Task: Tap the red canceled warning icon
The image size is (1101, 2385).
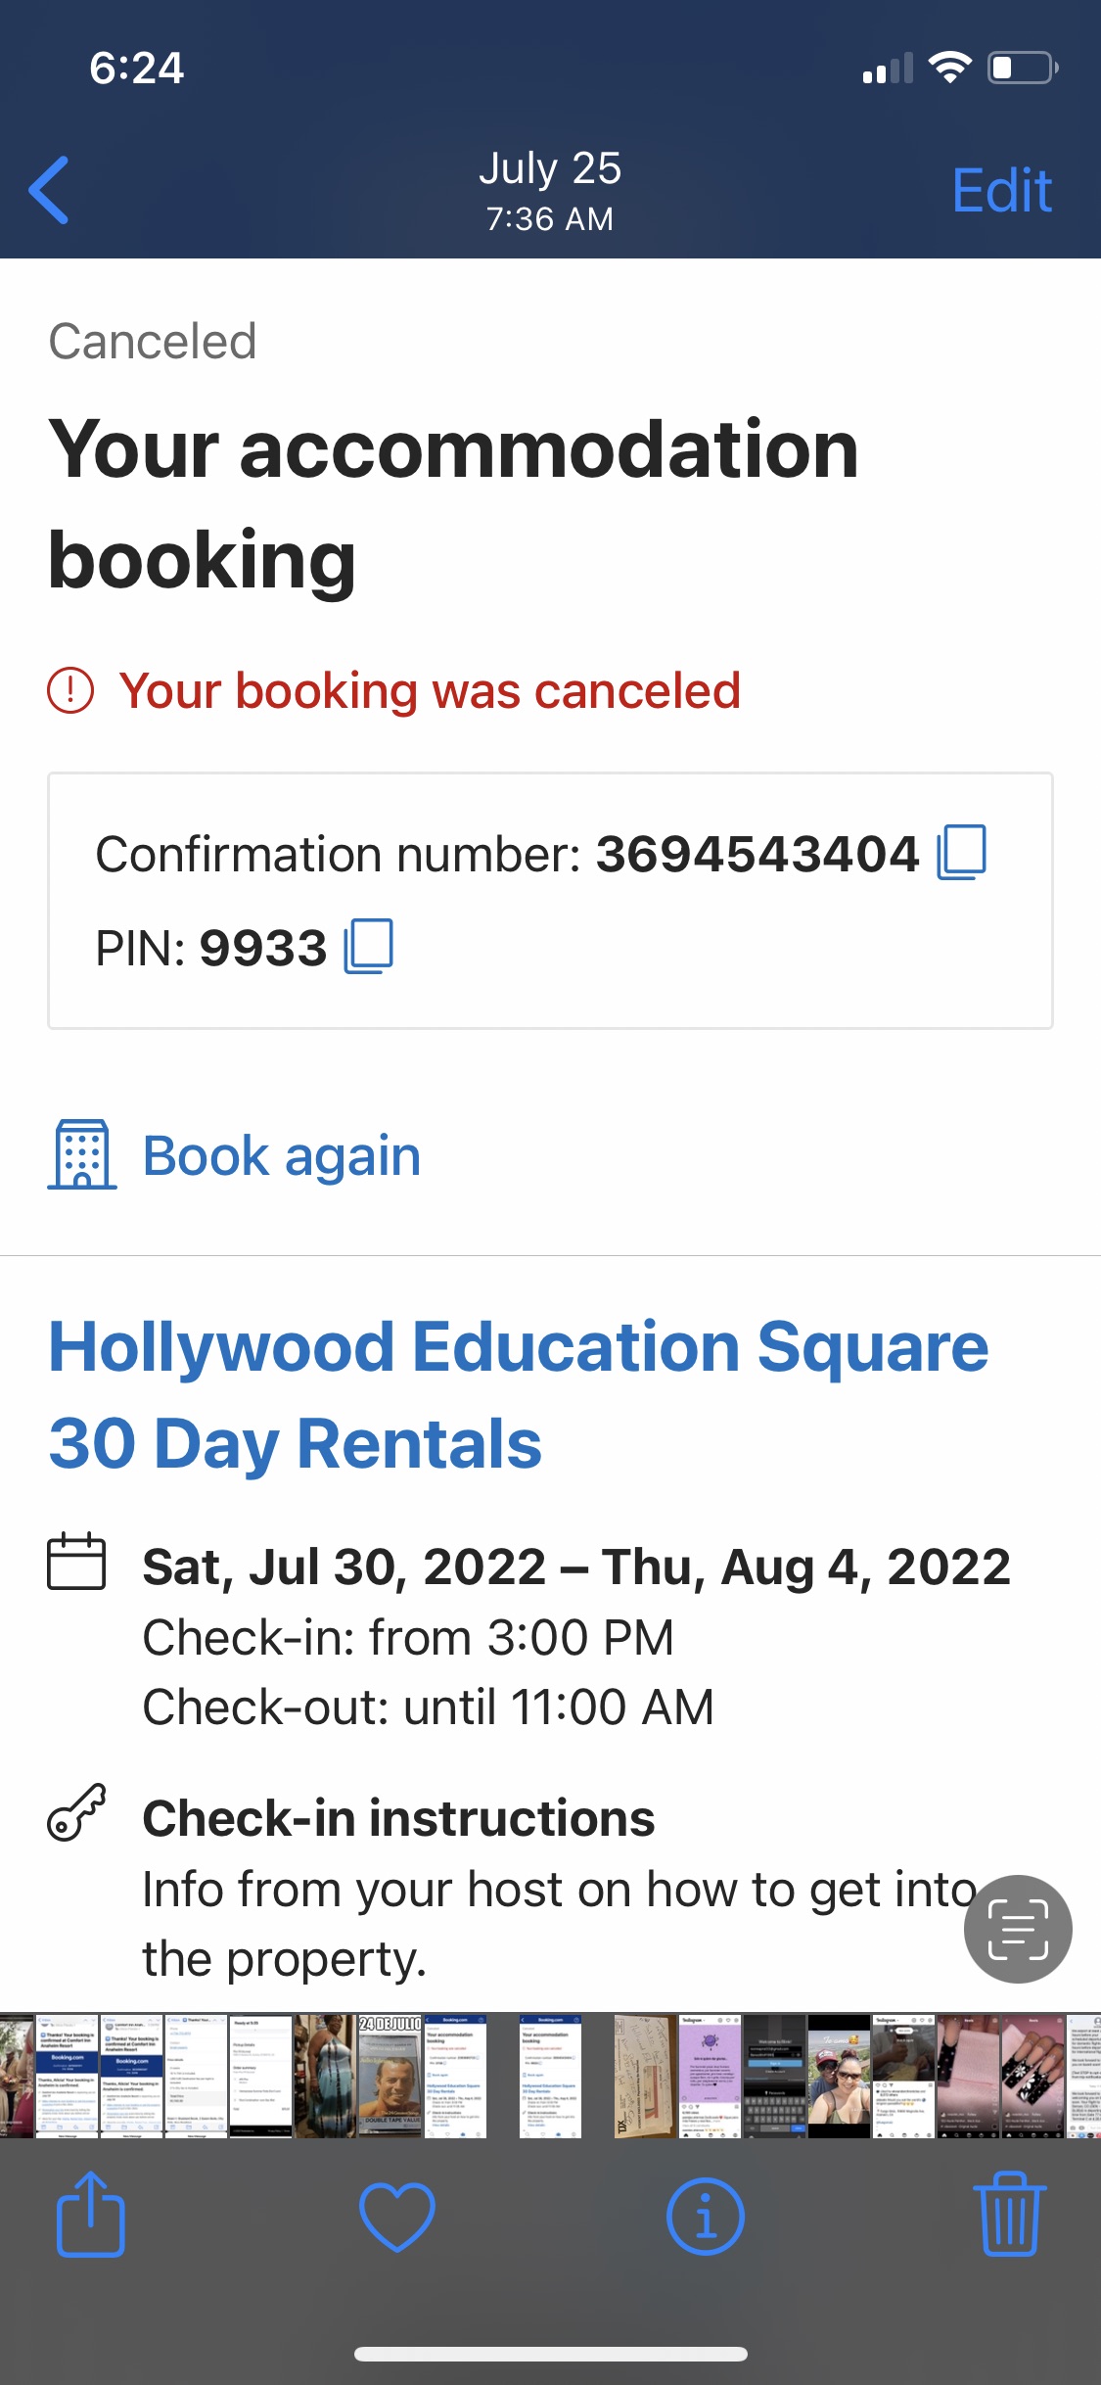Action: coord(70,690)
